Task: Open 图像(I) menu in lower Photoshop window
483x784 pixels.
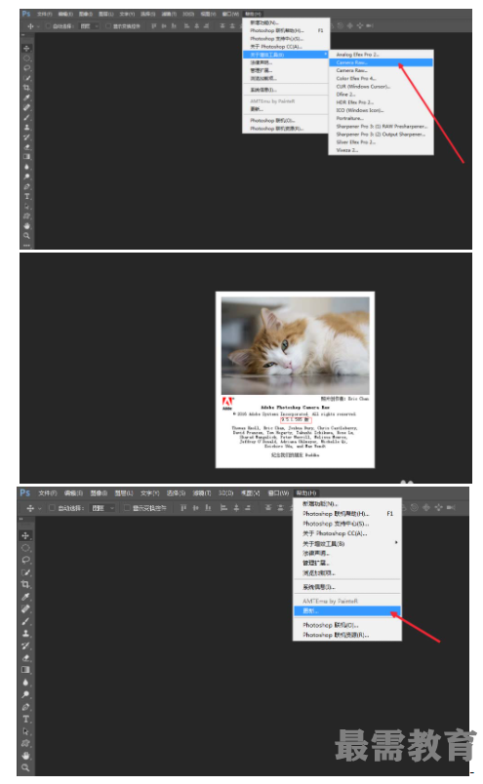Action: tap(99, 493)
